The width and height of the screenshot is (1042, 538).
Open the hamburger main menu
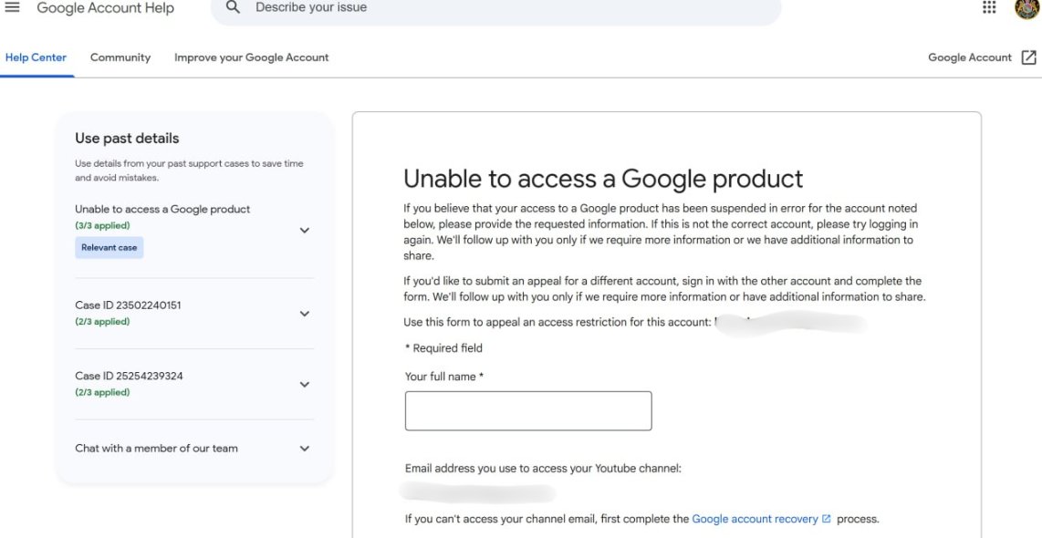click(12, 7)
